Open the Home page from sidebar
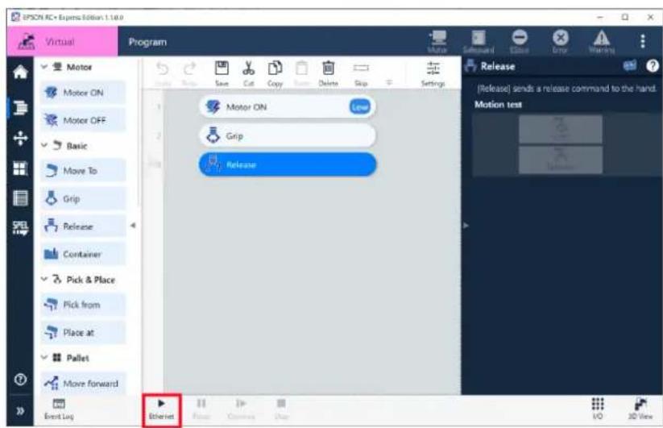This screenshot has height=428, width=663. point(20,73)
